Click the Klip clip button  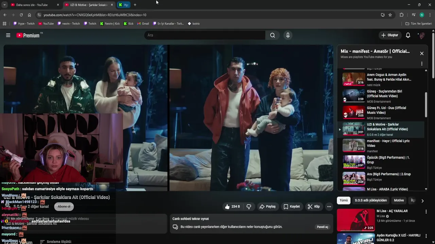tap(314, 206)
